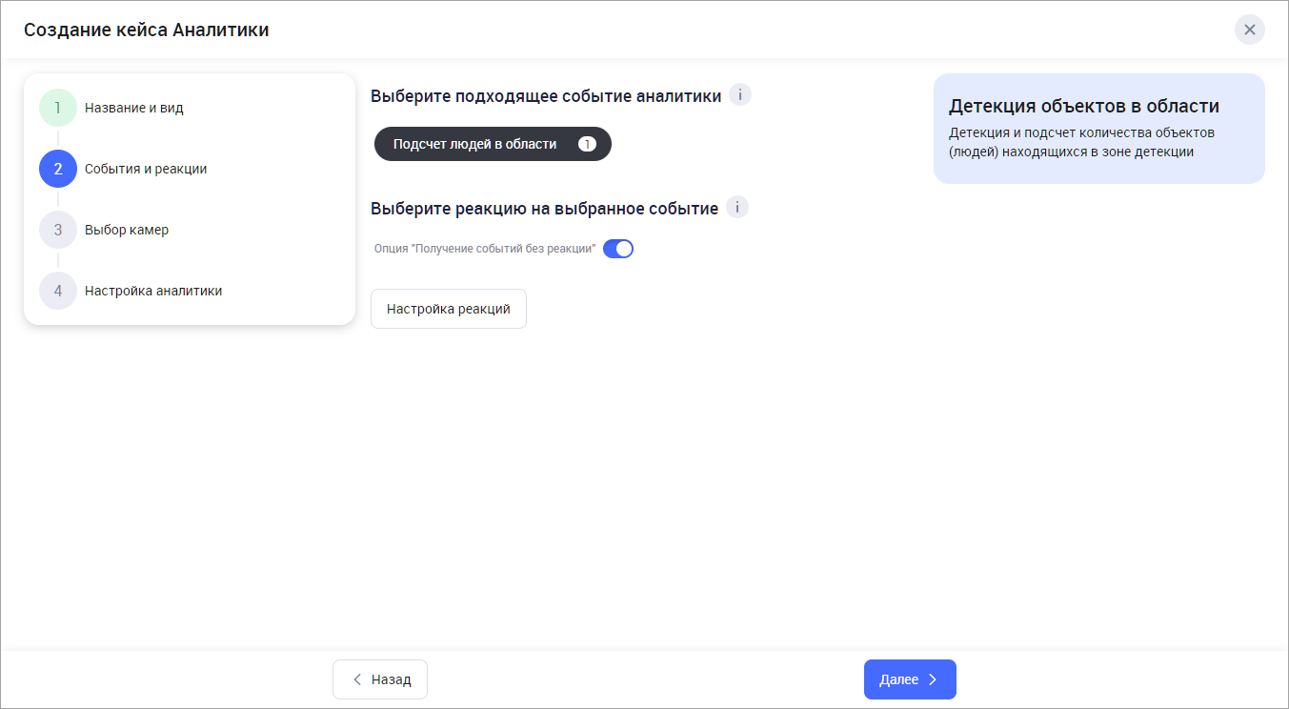Image resolution: width=1289 pixels, height=709 pixels.
Task: Close the analytics case creation dialog
Action: [1249, 30]
